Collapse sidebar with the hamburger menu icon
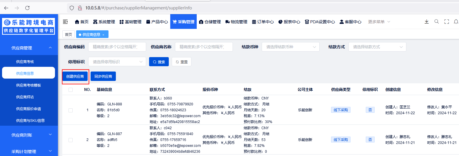The image size is (459, 156). (x=65, y=22)
